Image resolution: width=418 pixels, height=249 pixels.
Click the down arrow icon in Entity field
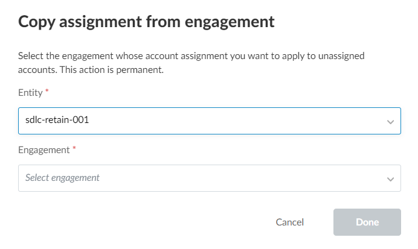[x=390, y=122]
